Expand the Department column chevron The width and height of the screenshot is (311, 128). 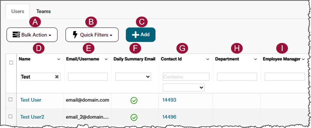tap(255, 59)
